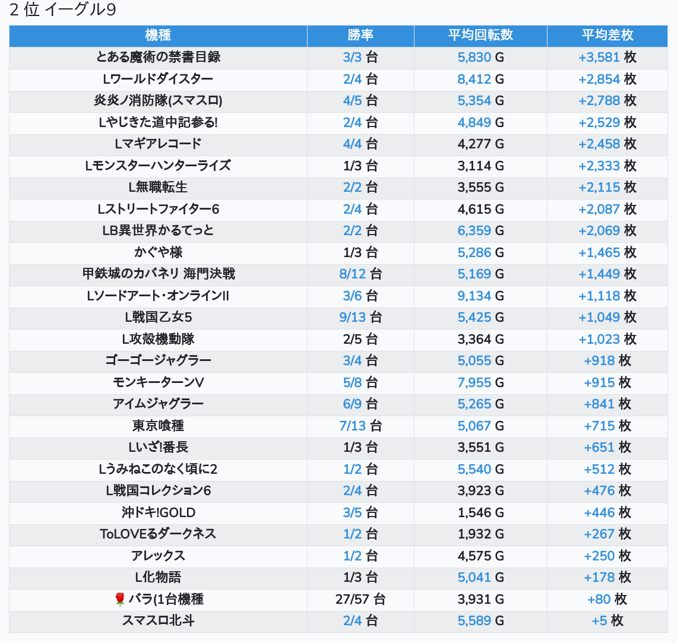Select 炎炎ノ消防隊(スマスロ) machine name
Screen dimensions: 677x643
(x=158, y=101)
